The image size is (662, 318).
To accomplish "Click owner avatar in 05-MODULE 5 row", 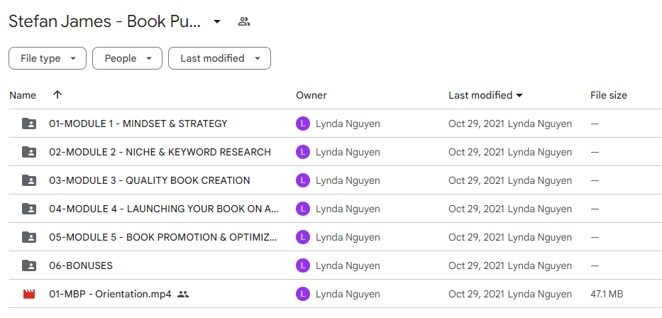I will coord(303,237).
